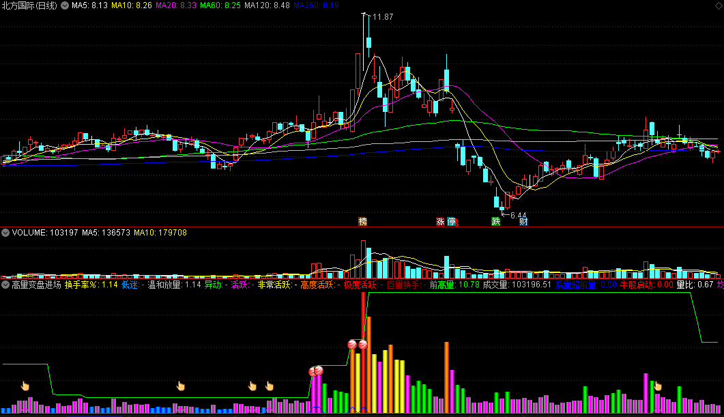
Task: Click the brown 榜 event marker
Action: pyautogui.click(x=363, y=222)
